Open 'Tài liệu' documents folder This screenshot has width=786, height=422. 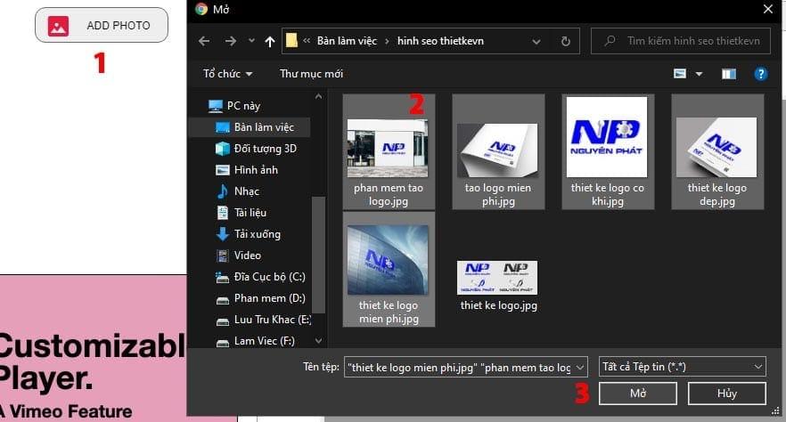pyautogui.click(x=242, y=213)
